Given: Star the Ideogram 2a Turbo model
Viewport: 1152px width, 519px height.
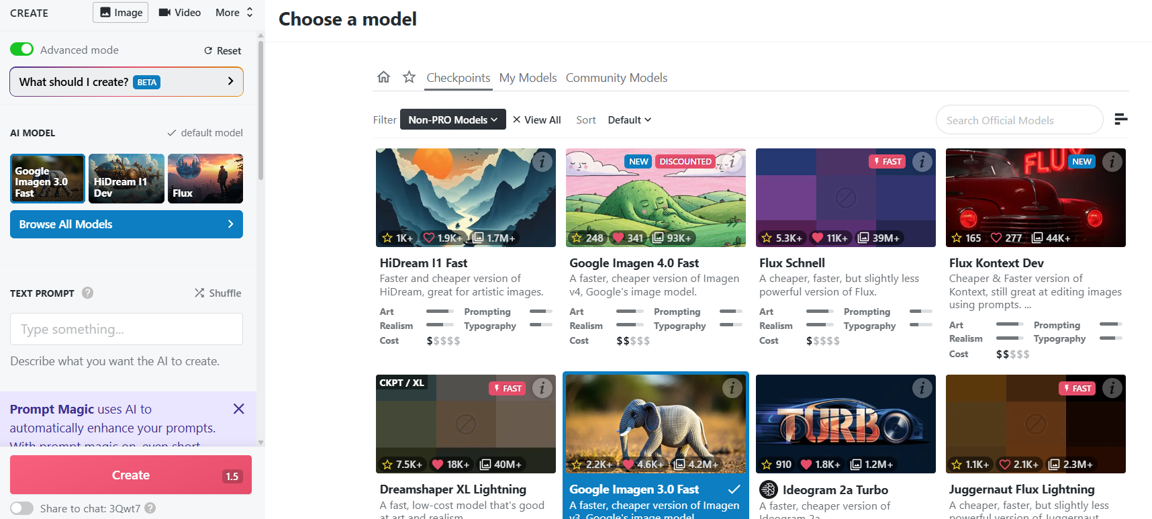Looking at the screenshot, I should (767, 464).
